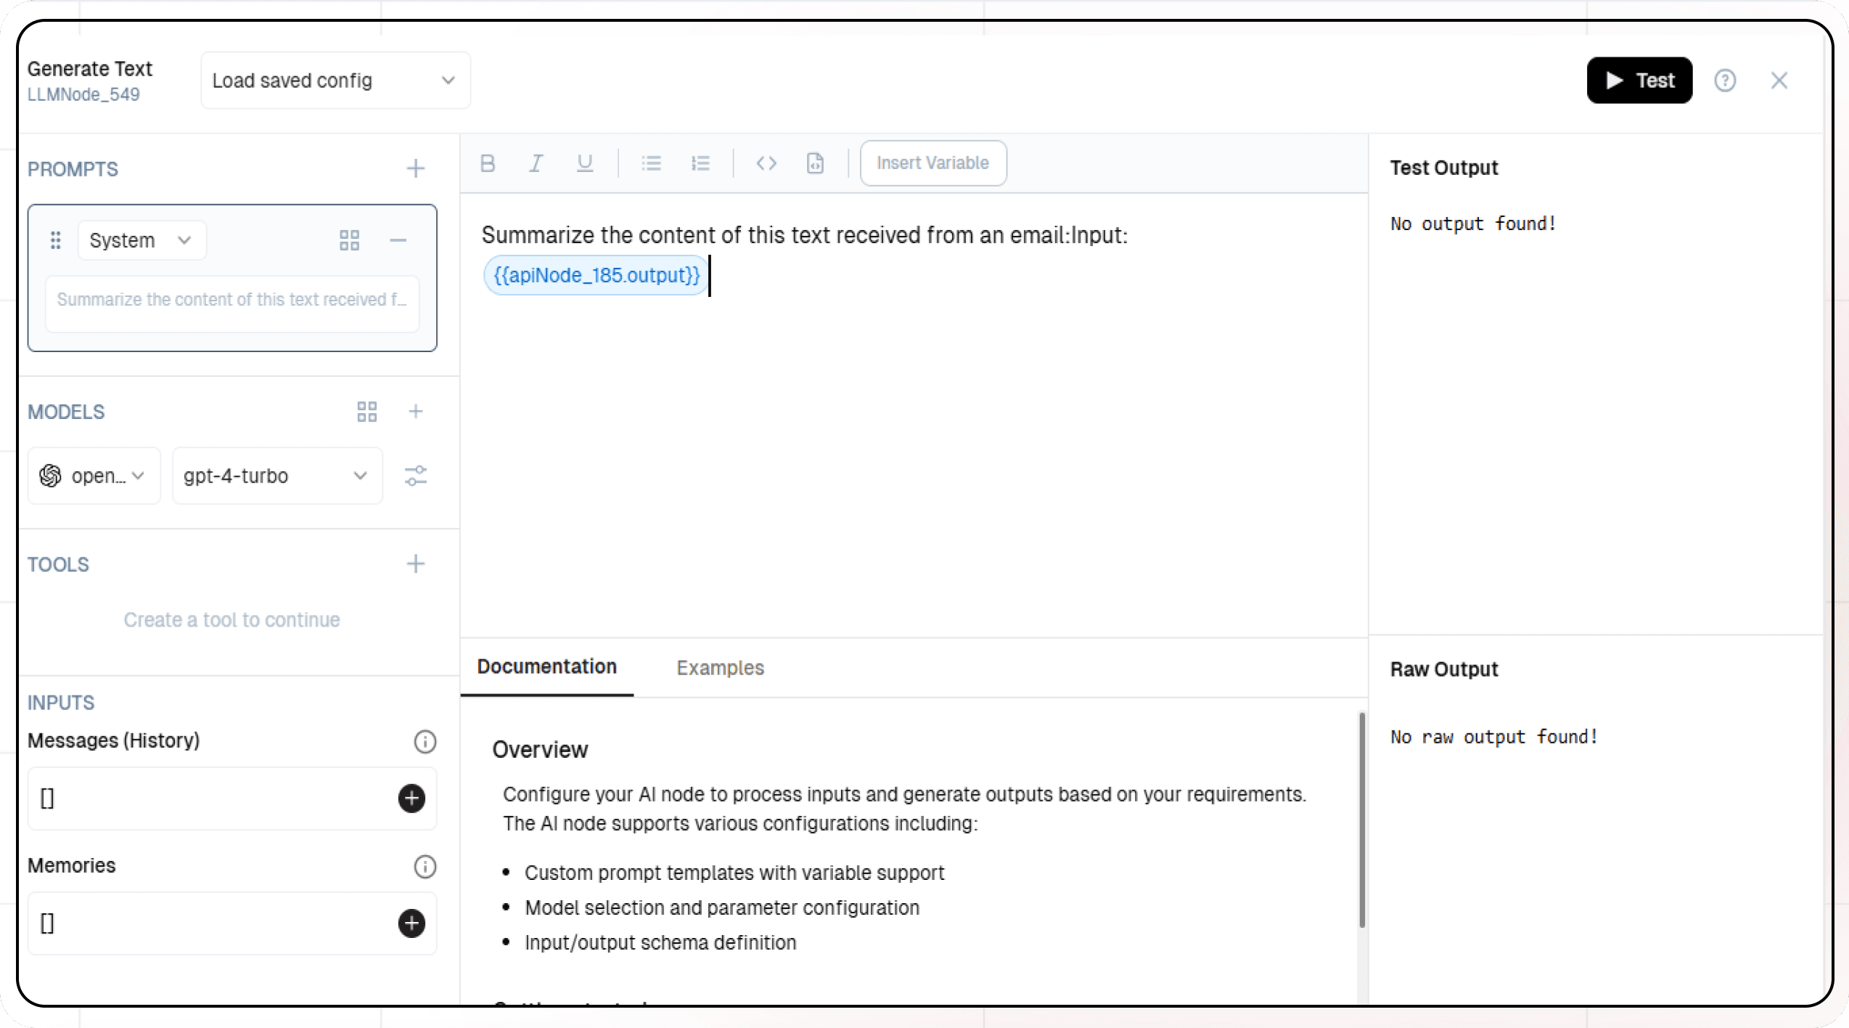
Task: Add a Memories entry with plus button
Action: click(x=411, y=923)
